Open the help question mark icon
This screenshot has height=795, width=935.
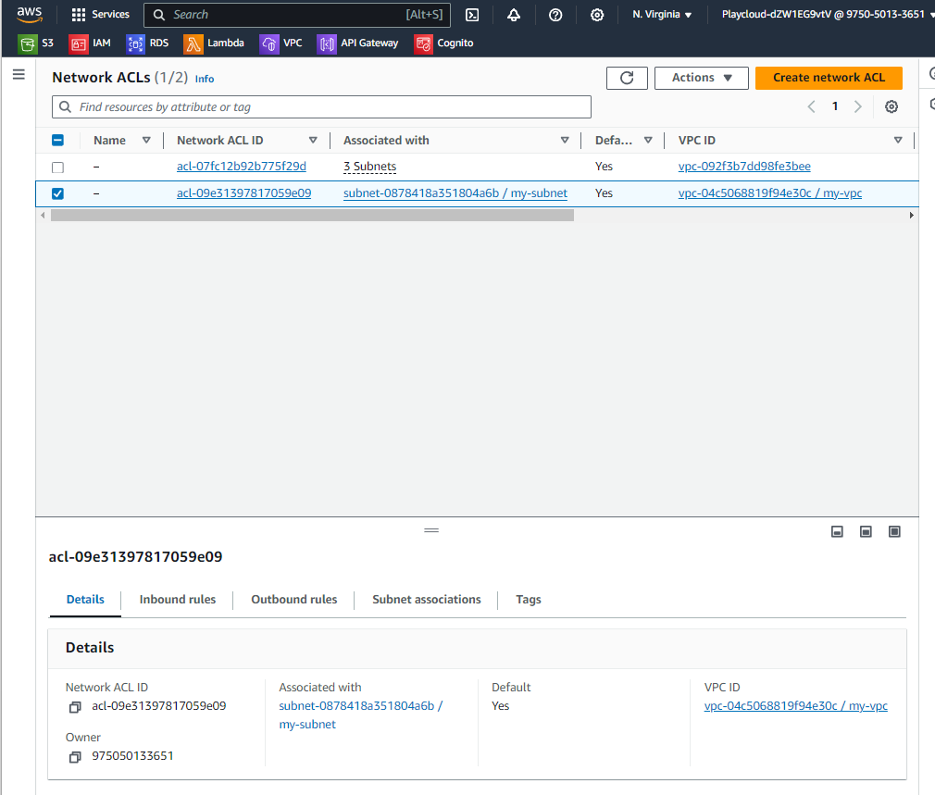tap(555, 15)
